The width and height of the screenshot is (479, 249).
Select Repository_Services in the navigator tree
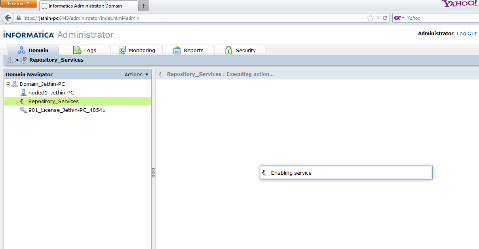coord(53,102)
